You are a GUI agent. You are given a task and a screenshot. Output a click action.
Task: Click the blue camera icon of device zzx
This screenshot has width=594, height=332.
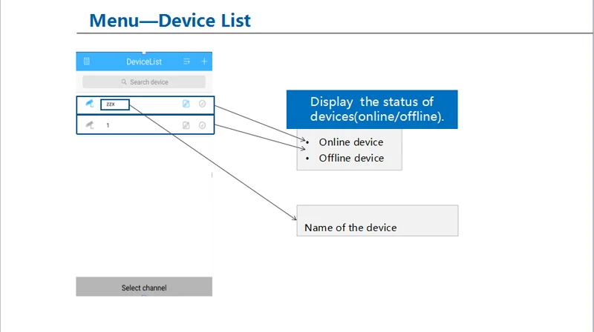point(89,103)
